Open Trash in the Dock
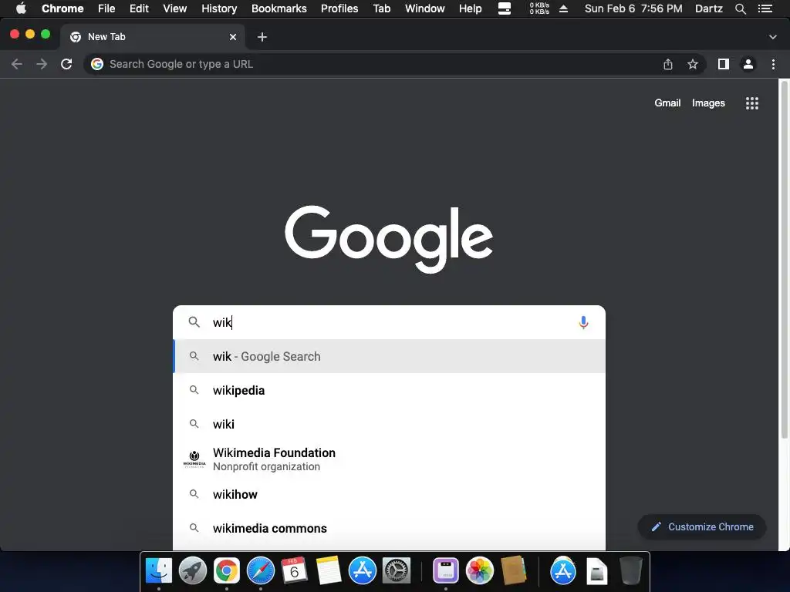The width and height of the screenshot is (790, 592). pos(631,571)
